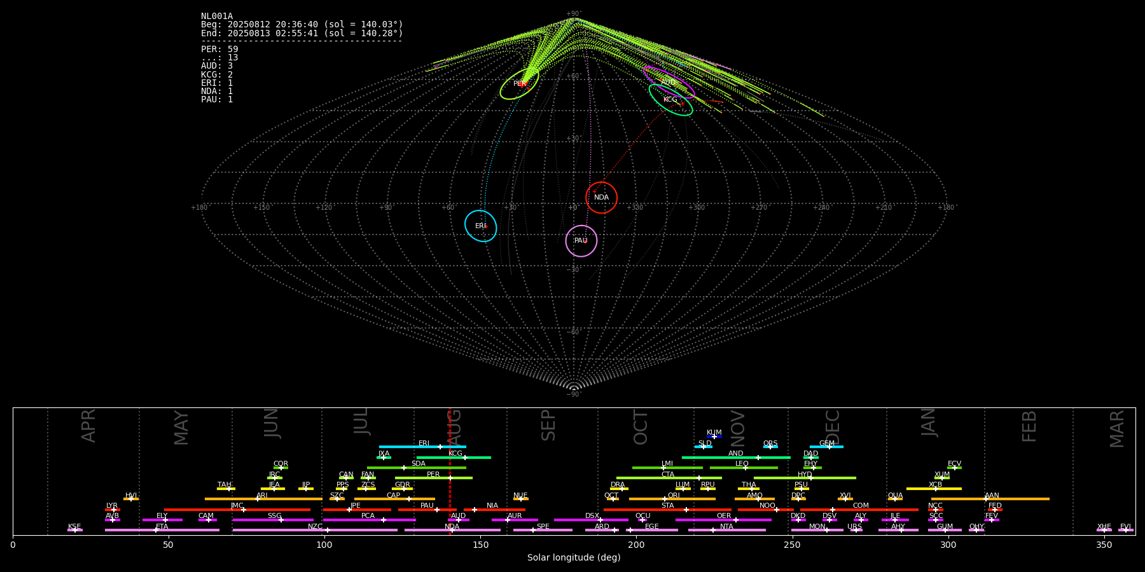Select the KSE shower label in timeline
This screenshot has width=1145, height=572.
coord(74,527)
